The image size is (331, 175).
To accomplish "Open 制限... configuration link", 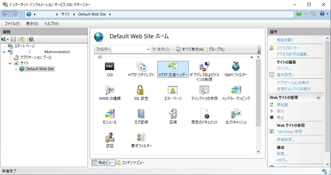I will 282,154.
